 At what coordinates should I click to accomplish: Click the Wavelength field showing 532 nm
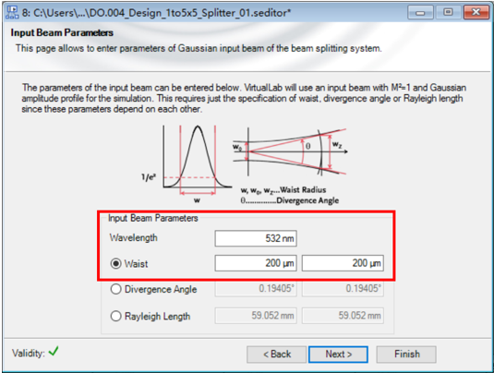(x=256, y=238)
